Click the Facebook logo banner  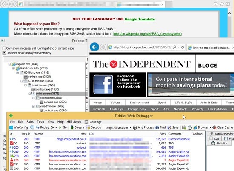[x=118, y=85]
